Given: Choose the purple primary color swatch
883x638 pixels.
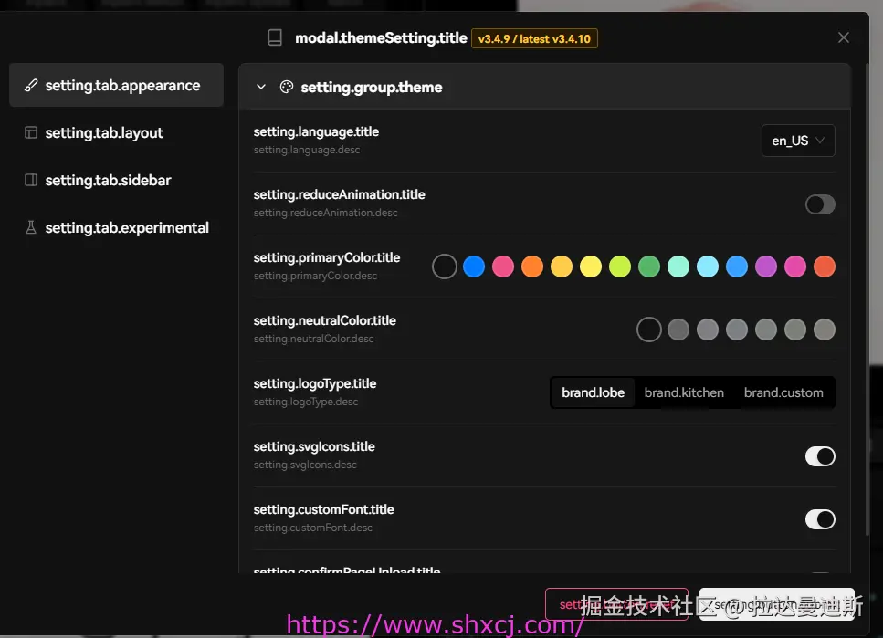Looking at the screenshot, I should click(x=766, y=267).
